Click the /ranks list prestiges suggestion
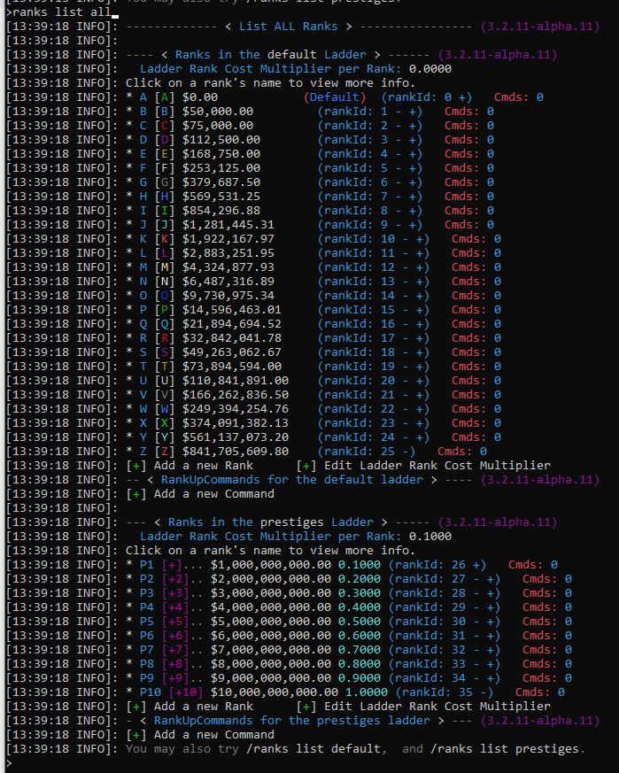This screenshot has width=619, height=773. coord(505,749)
